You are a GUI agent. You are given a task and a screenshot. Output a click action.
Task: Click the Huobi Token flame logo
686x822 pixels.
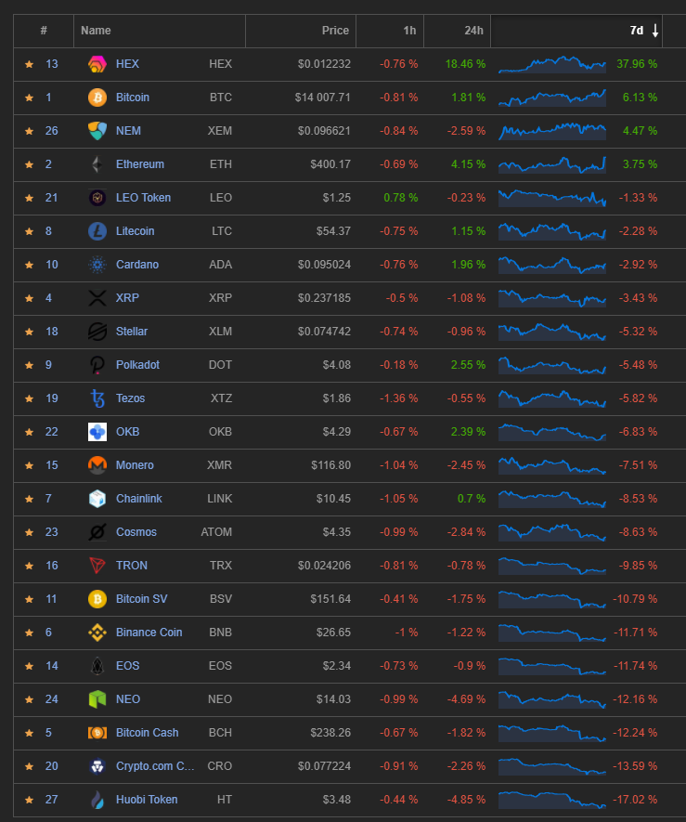pos(97,800)
